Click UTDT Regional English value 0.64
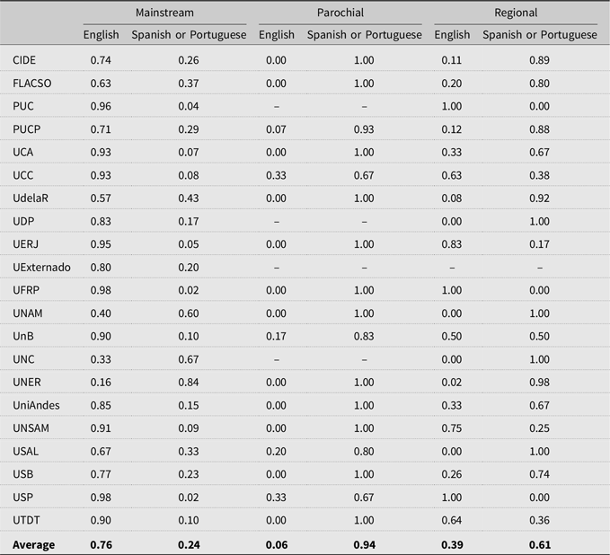 click(452, 520)
